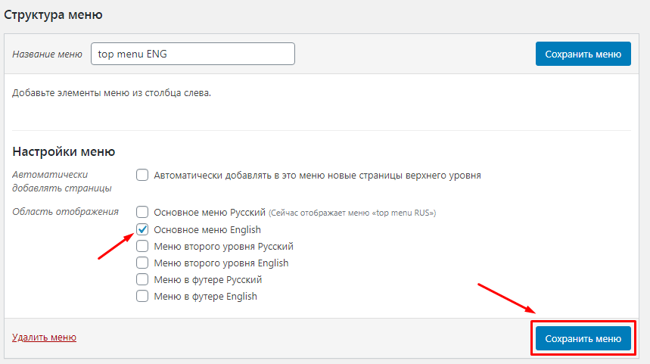The image size is (650, 364).
Task: Click the "Сейчас отображает меню «top menu RUS»" note
Action: click(353, 213)
